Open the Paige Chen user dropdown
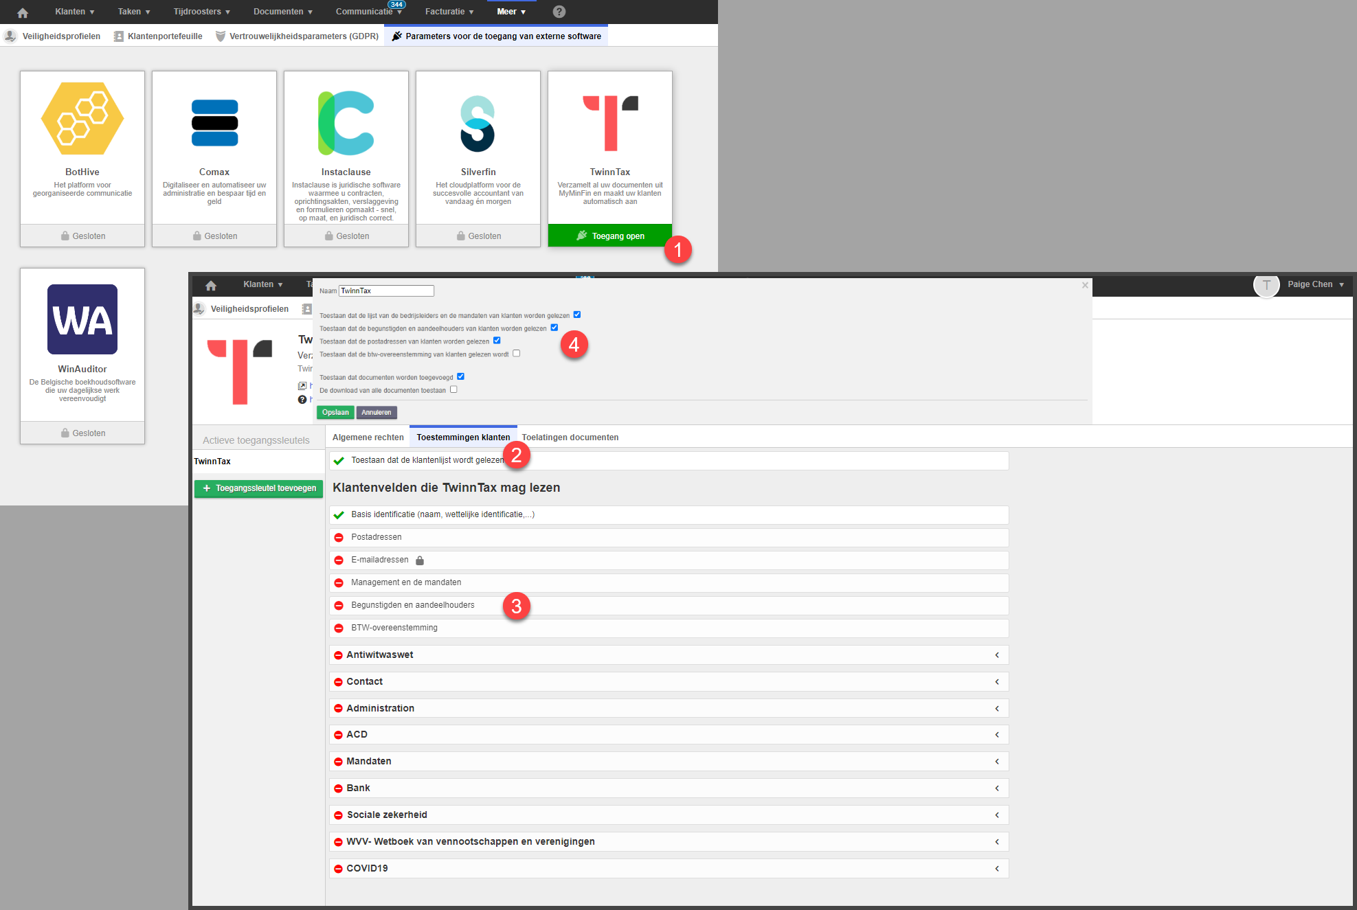This screenshot has width=1357, height=910. pyautogui.click(x=1316, y=284)
